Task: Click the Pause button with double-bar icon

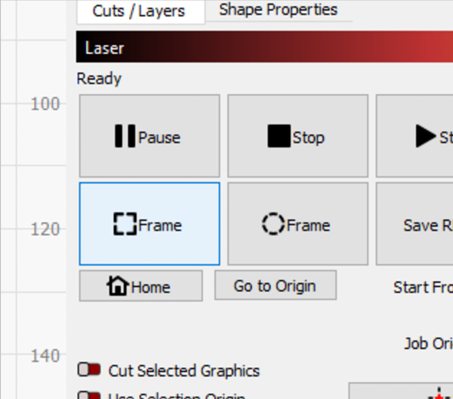Action: [x=149, y=136]
